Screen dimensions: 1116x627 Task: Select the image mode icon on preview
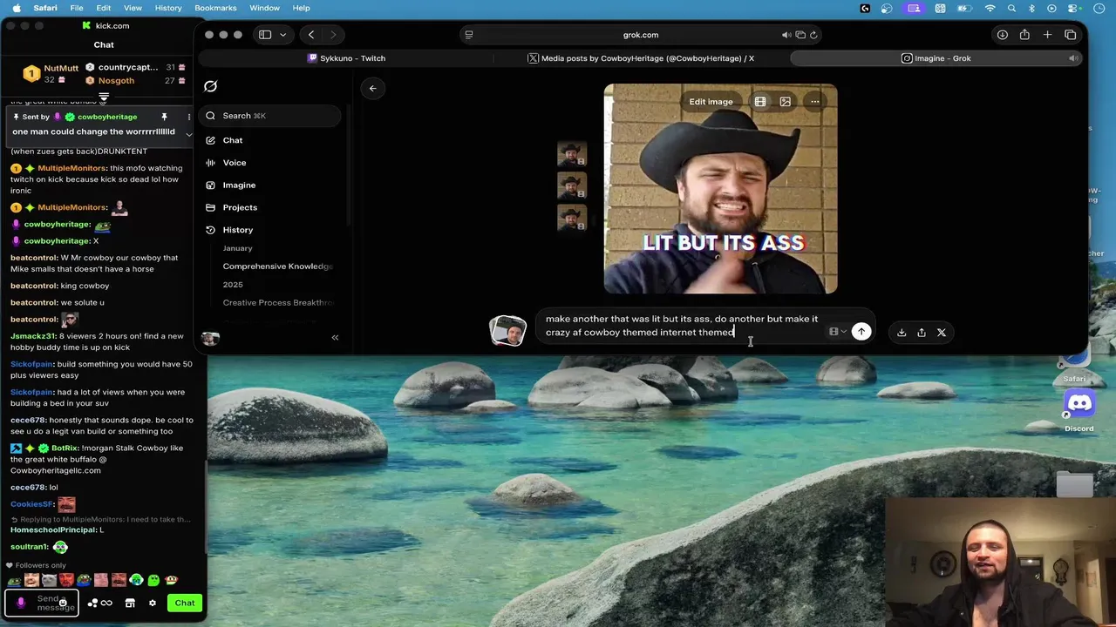coord(786,102)
